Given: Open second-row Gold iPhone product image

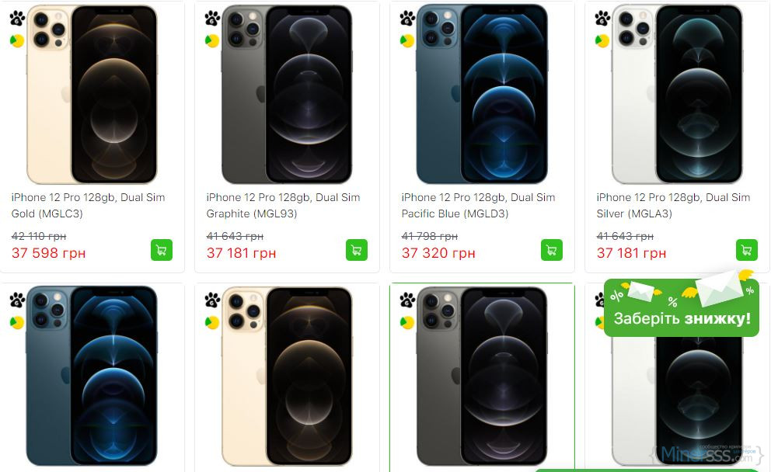Looking at the screenshot, I should point(287,377).
